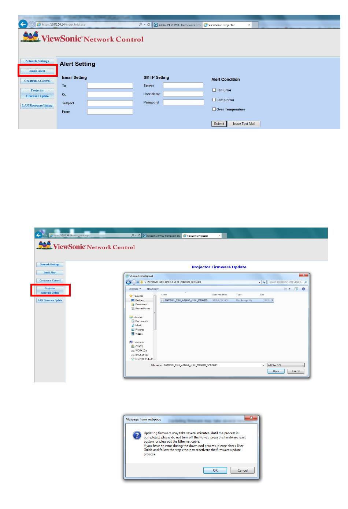Open the BACKUP (E:) drive

(x=140, y=355)
